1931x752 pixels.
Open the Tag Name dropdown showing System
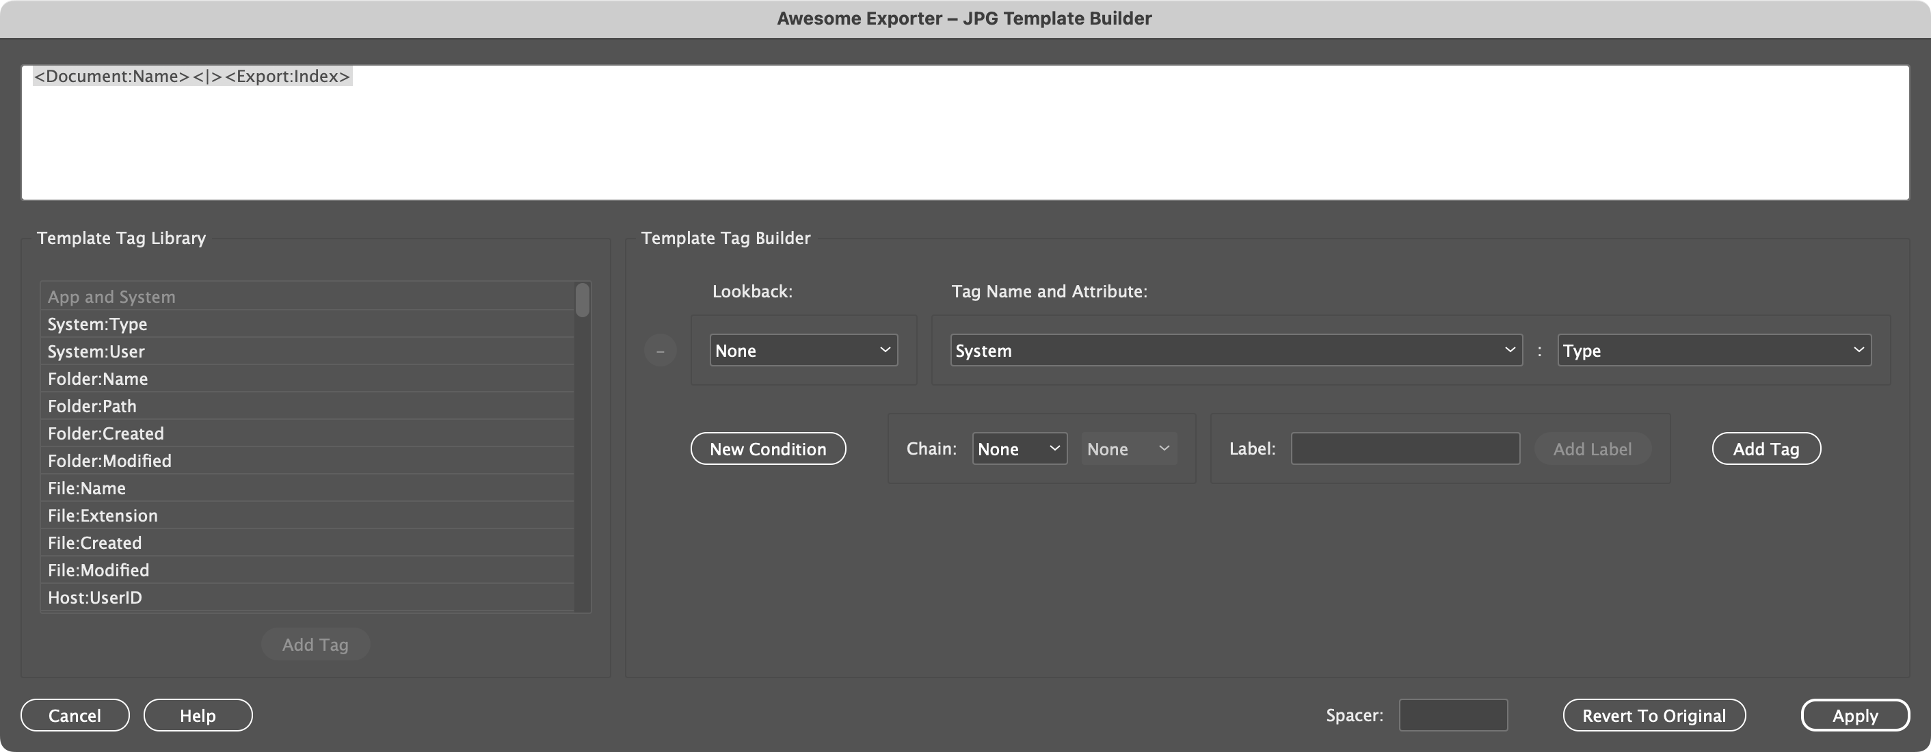[1236, 350]
